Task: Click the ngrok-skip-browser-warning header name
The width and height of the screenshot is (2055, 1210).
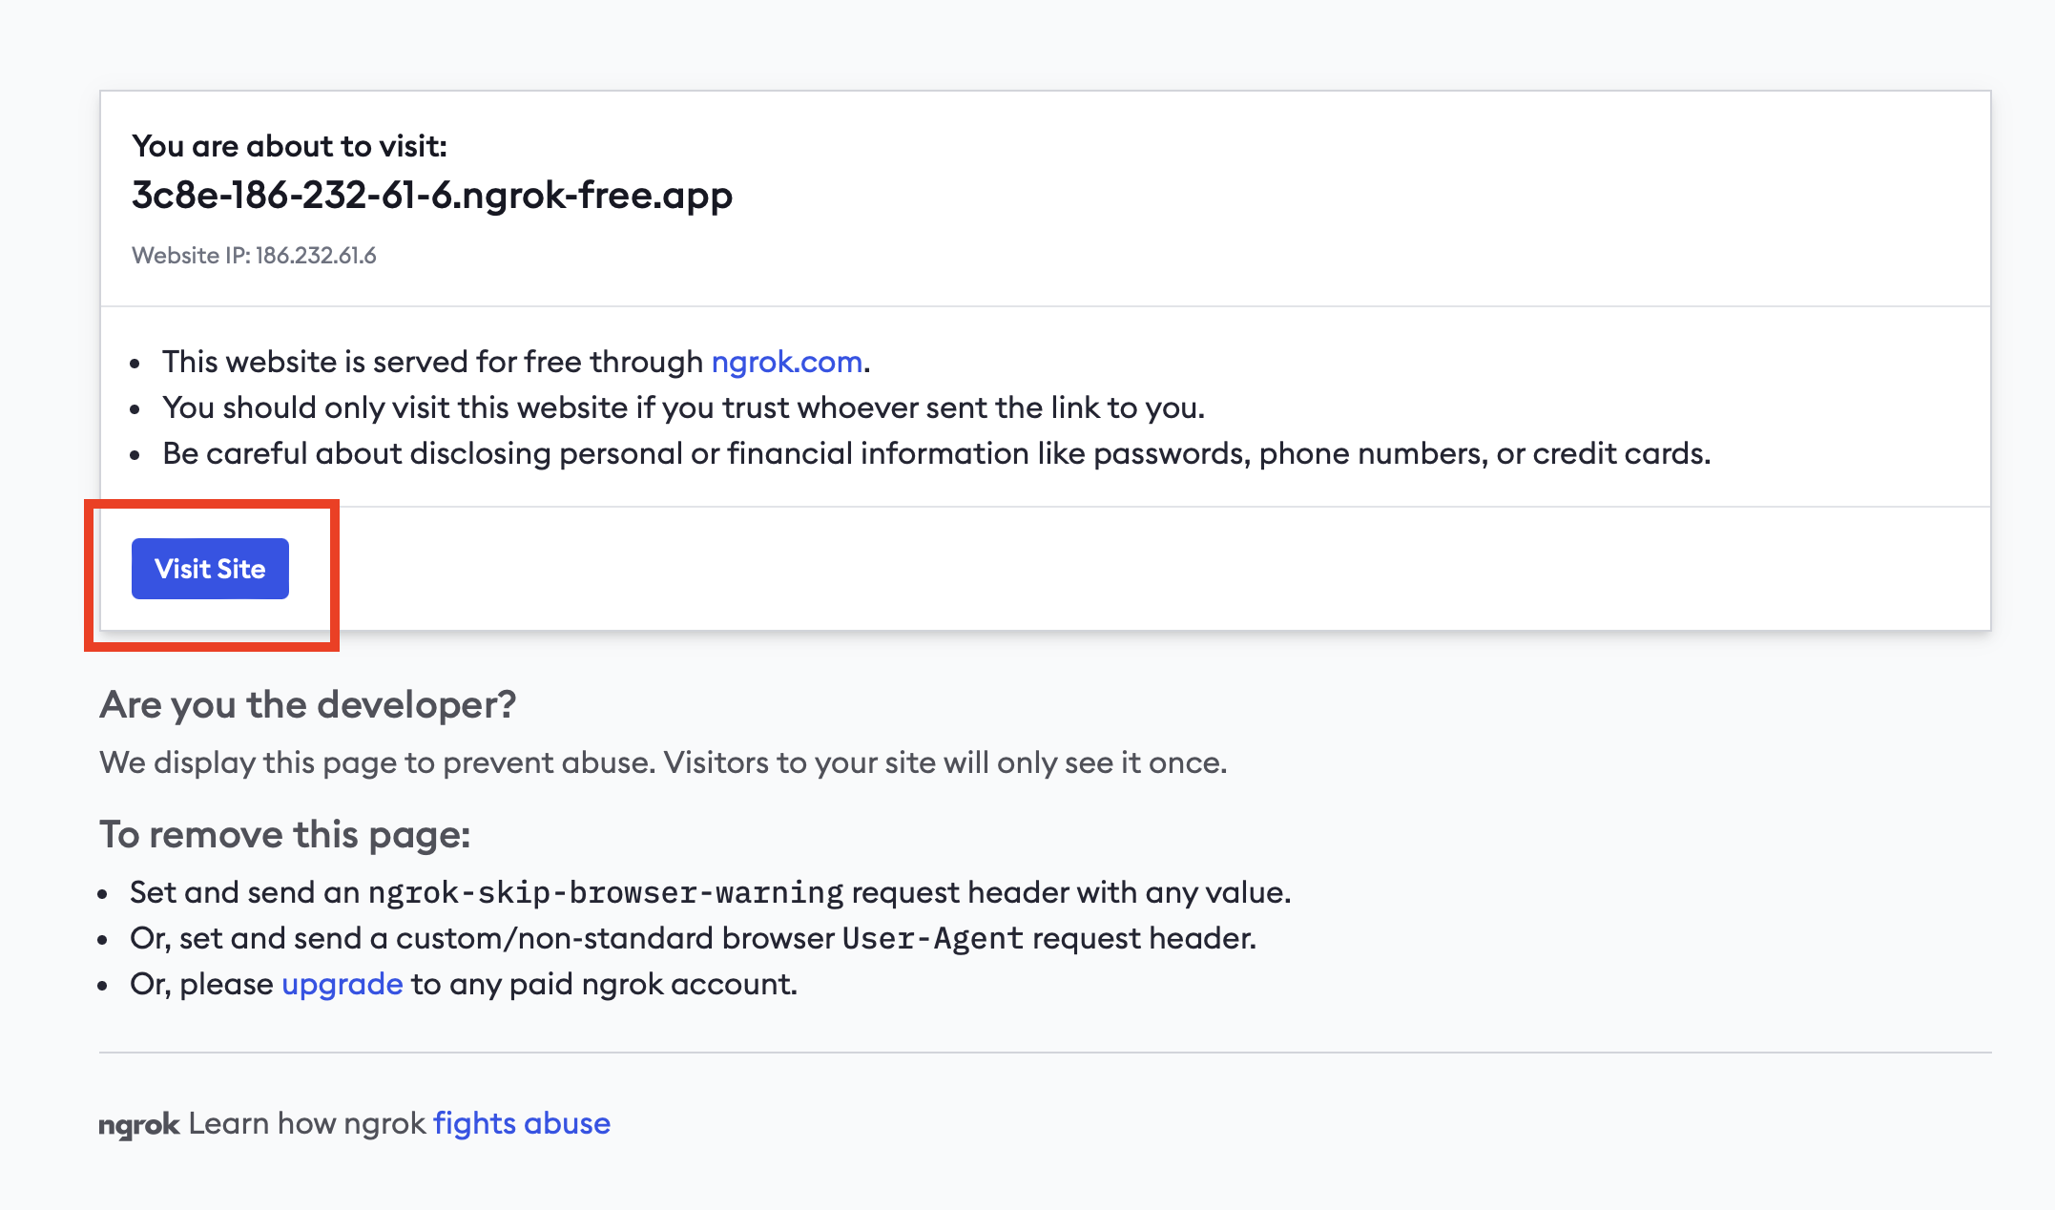Action: pyautogui.click(x=606, y=892)
